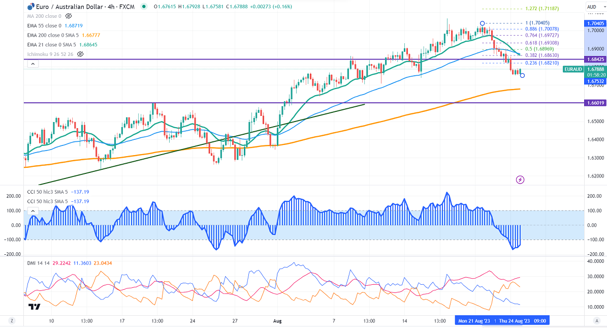Click the green market status dot
Image resolution: width=607 pixels, height=328 pixels.
(x=144, y=7)
